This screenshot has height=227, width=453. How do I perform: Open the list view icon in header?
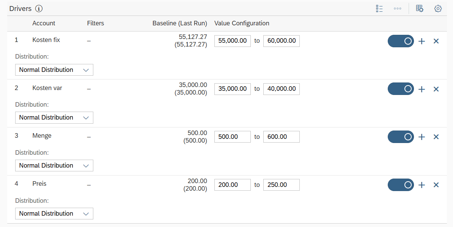pos(379,8)
